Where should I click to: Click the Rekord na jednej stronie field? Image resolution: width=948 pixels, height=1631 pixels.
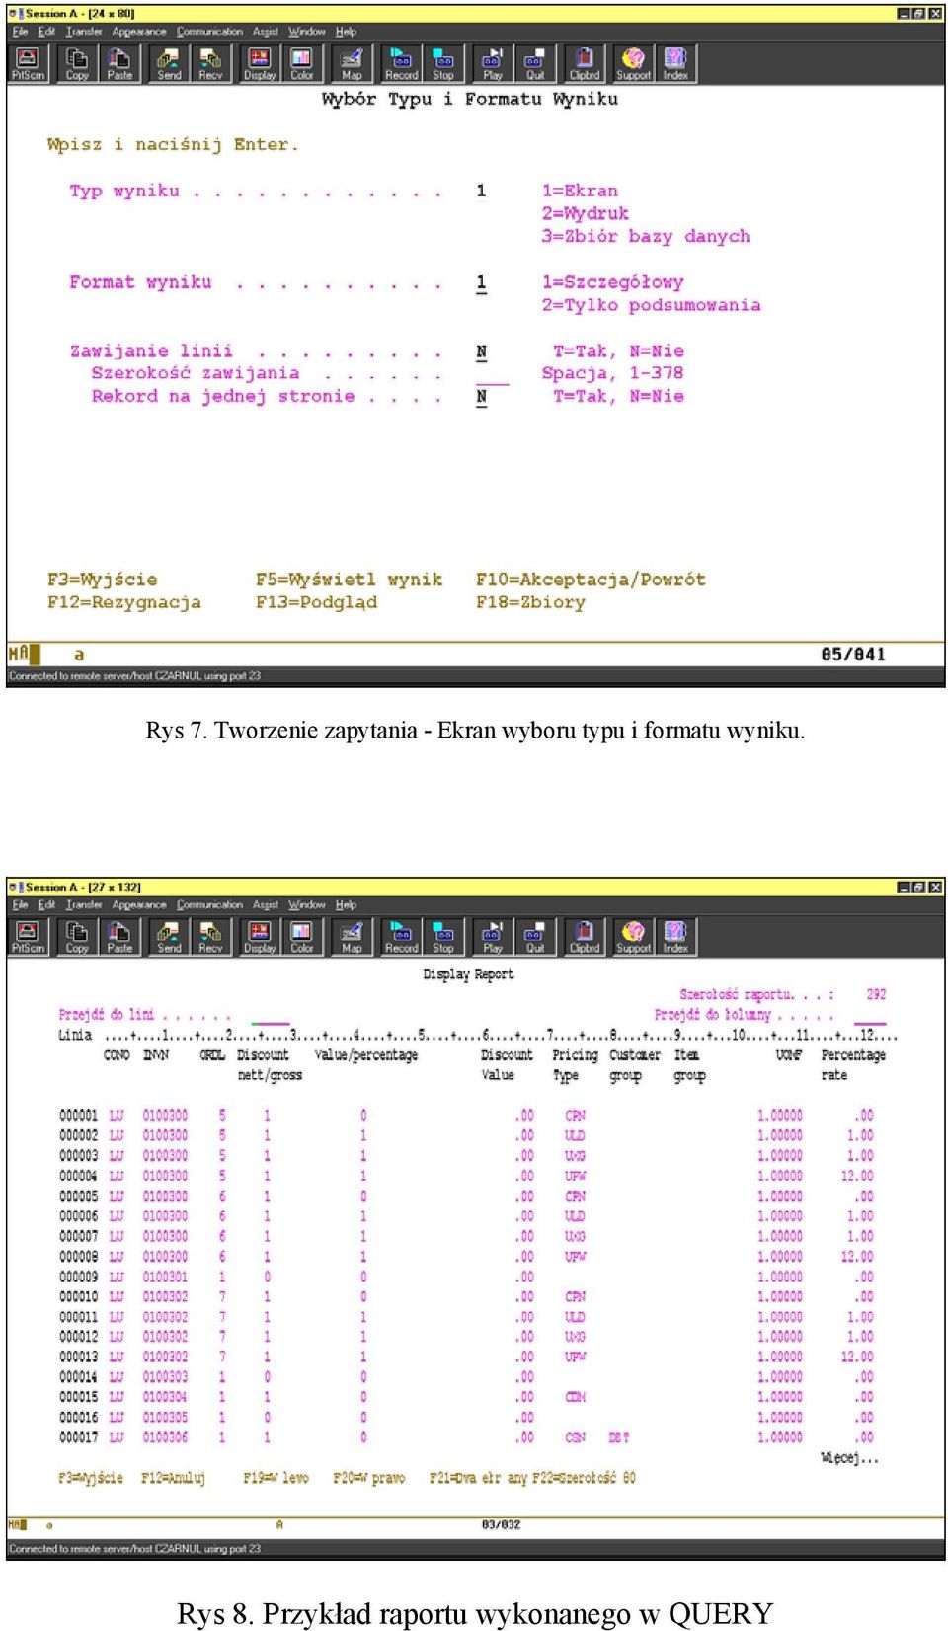point(481,397)
